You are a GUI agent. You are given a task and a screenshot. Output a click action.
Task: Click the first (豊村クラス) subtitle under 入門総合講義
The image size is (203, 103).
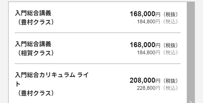pyautogui.click(x=34, y=22)
